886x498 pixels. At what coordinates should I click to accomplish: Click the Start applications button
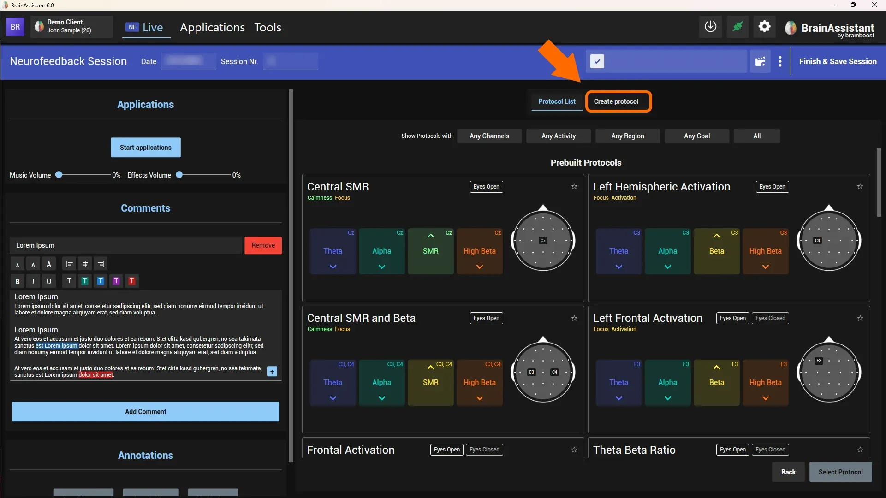tap(145, 148)
